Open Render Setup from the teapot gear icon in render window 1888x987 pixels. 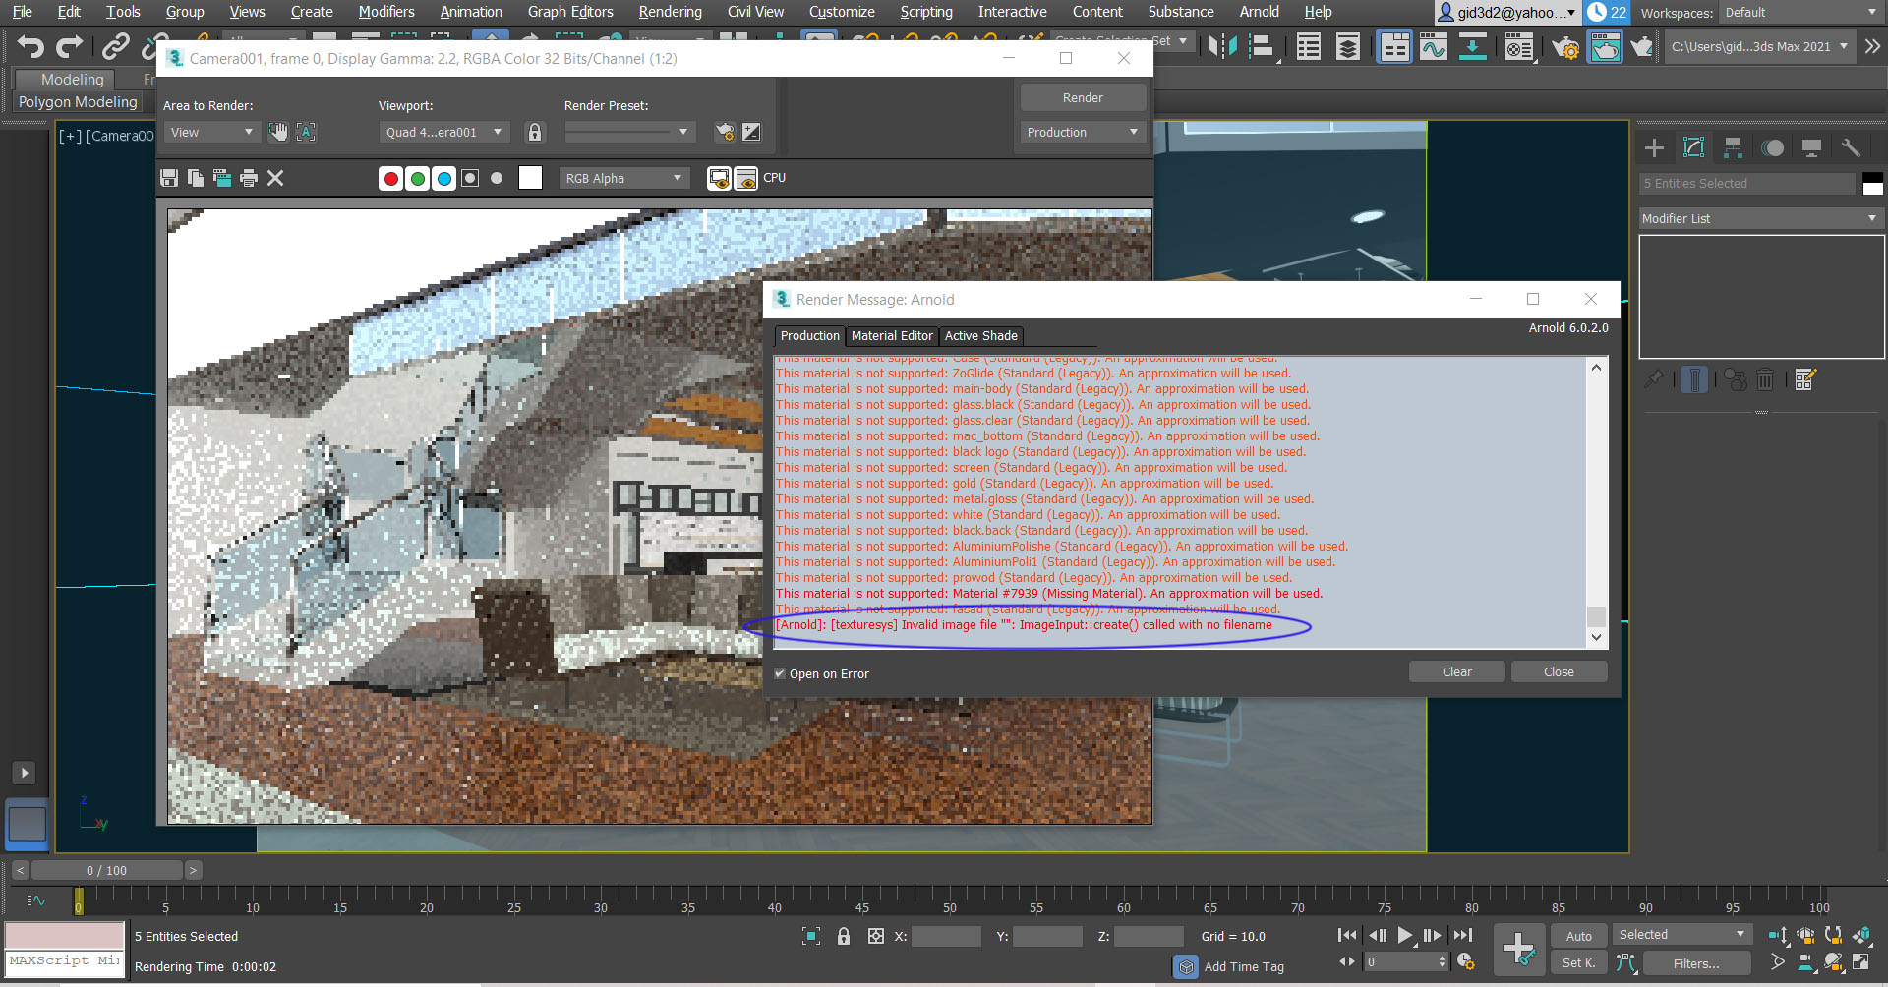725,132
